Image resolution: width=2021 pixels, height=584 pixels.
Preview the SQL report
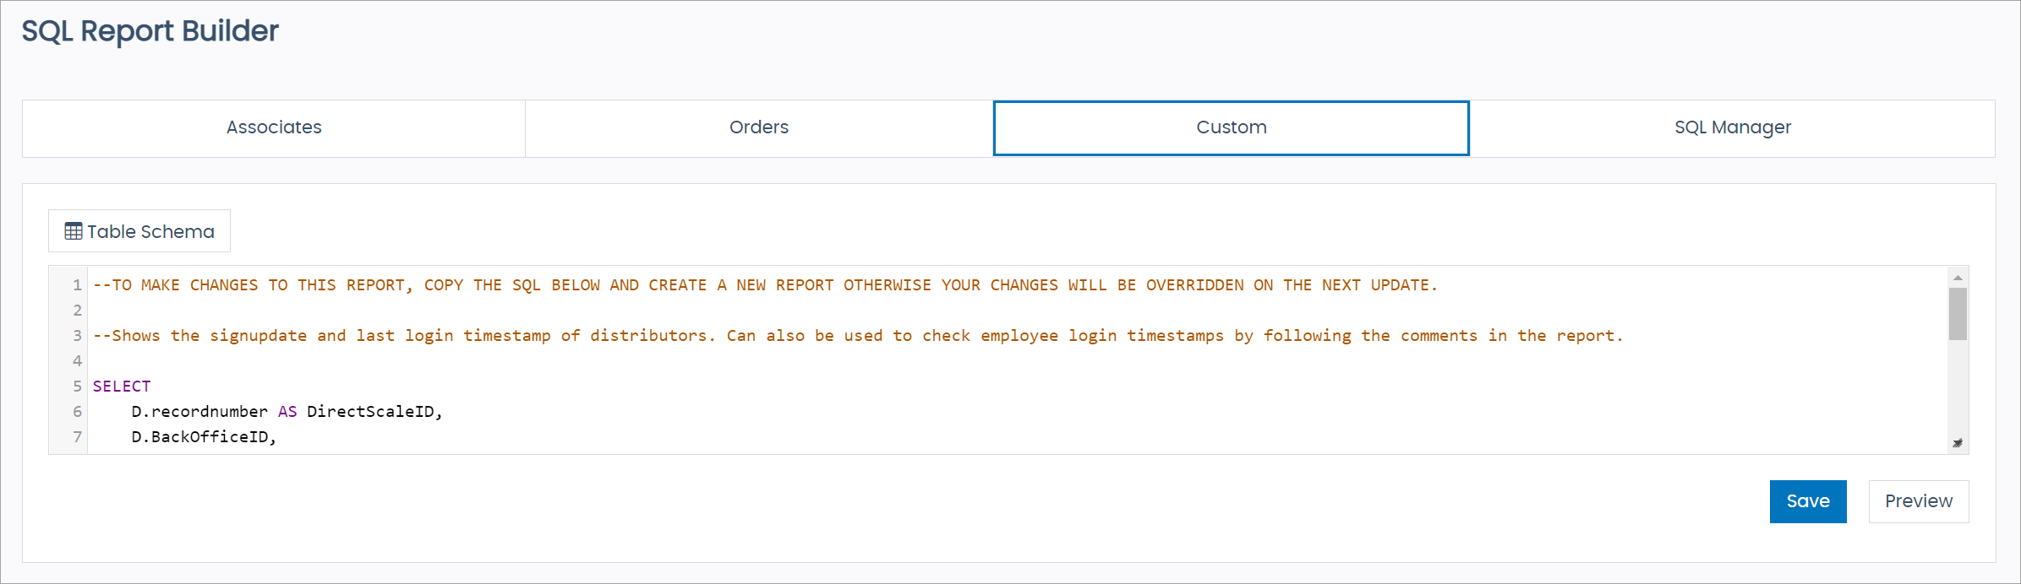(x=1919, y=501)
